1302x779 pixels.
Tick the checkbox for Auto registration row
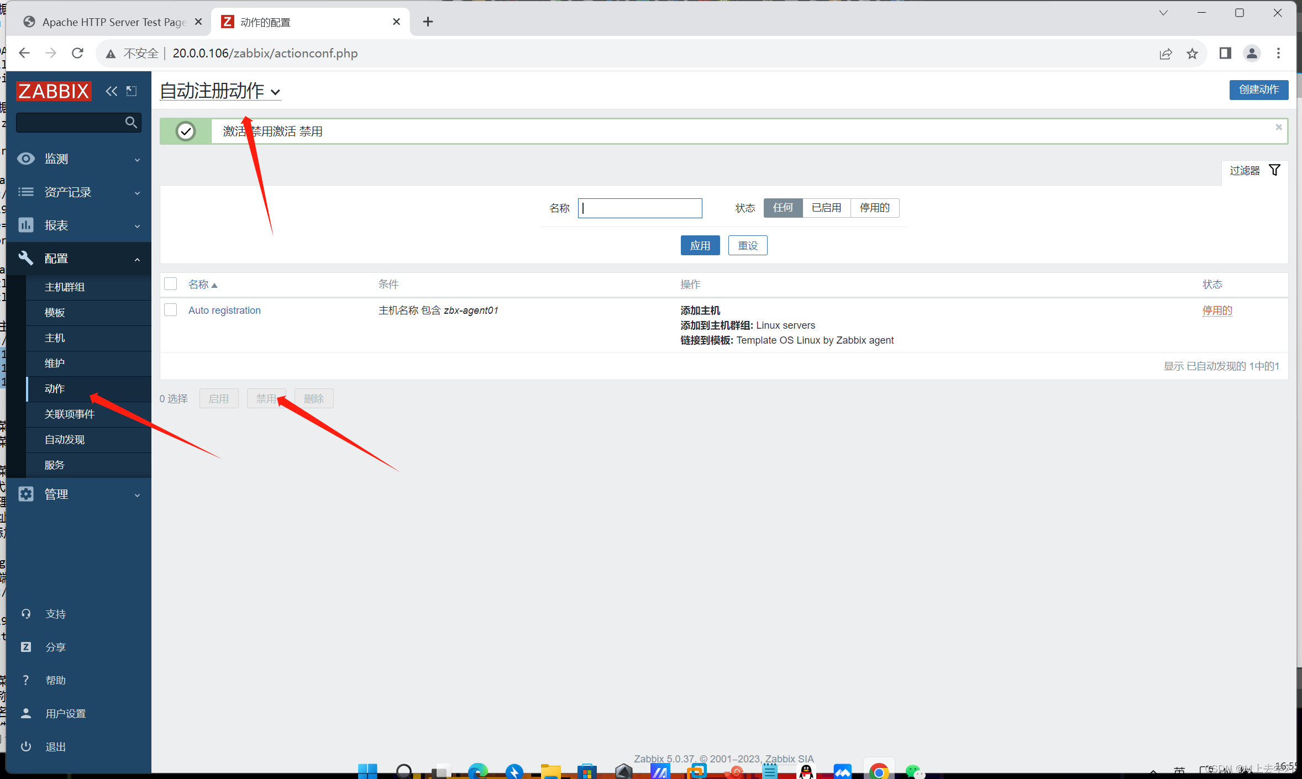[x=171, y=310]
